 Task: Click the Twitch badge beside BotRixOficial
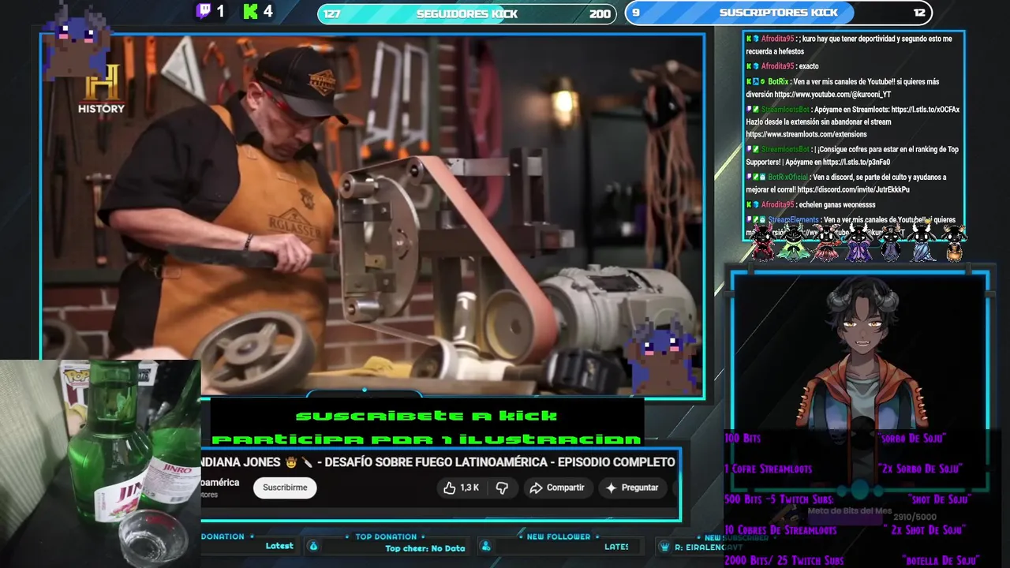coord(749,177)
